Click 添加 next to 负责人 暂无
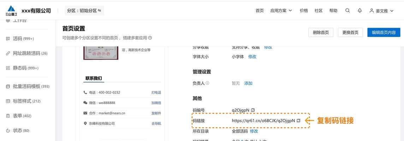 click(248, 83)
